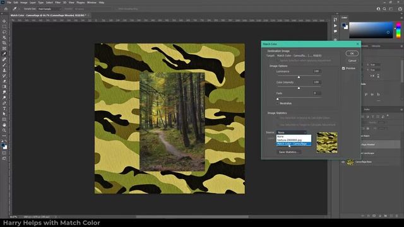Adjust the Color Intensity slider handle
The height and width of the screenshot is (227, 404).
coord(299,88)
